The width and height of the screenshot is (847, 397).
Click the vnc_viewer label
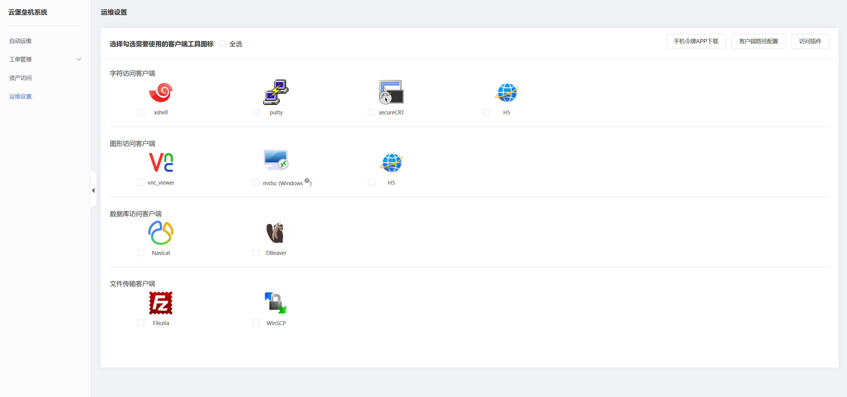click(x=161, y=182)
